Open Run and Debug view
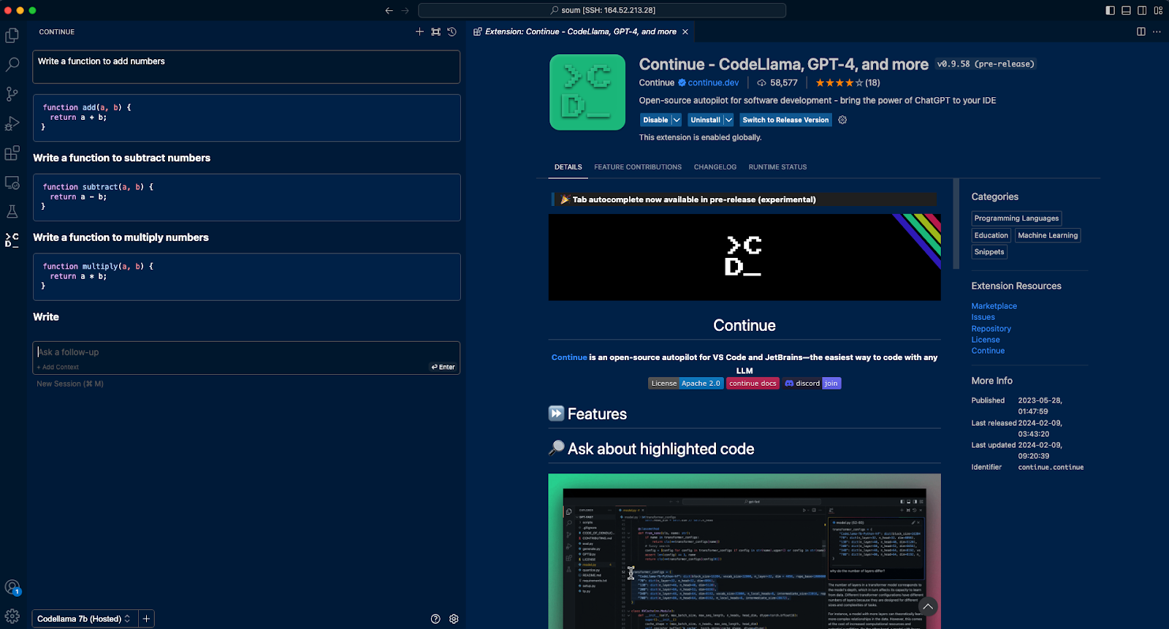 (12, 123)
